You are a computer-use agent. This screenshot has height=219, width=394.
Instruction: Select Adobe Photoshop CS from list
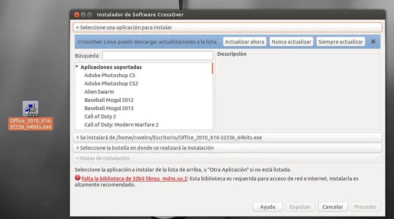pyautogui.click(x=110, y=75)
